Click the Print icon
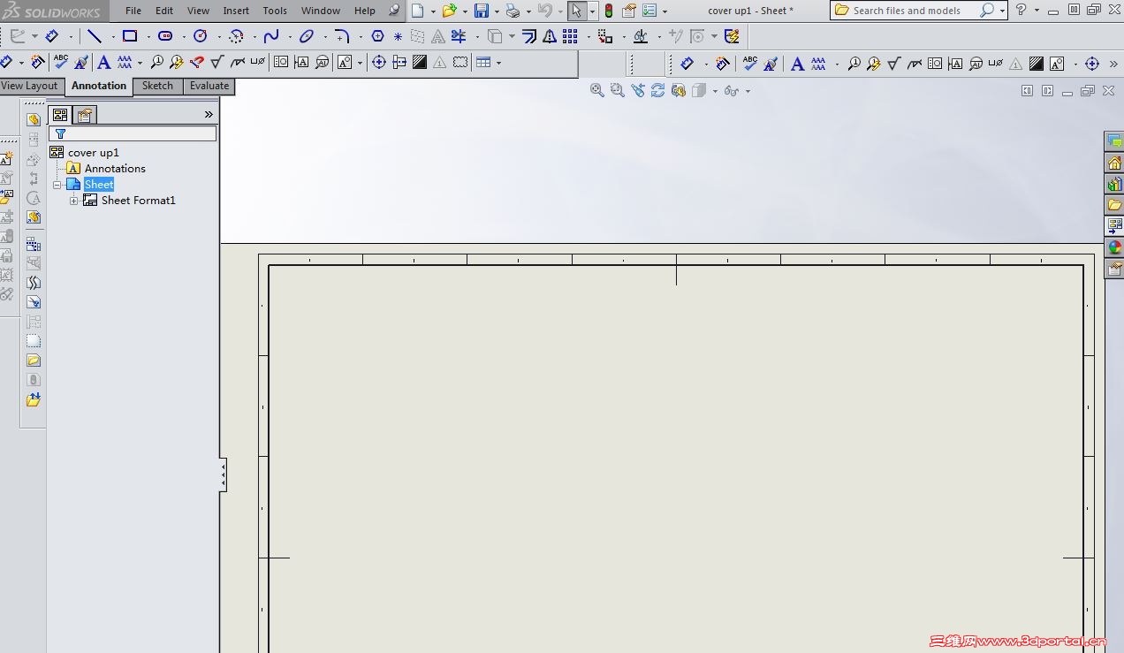 point(513,11)
